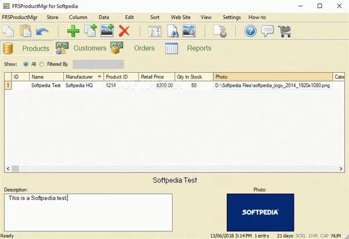
Task: Click the app icon in the title bar
Action: coord(6,6)
